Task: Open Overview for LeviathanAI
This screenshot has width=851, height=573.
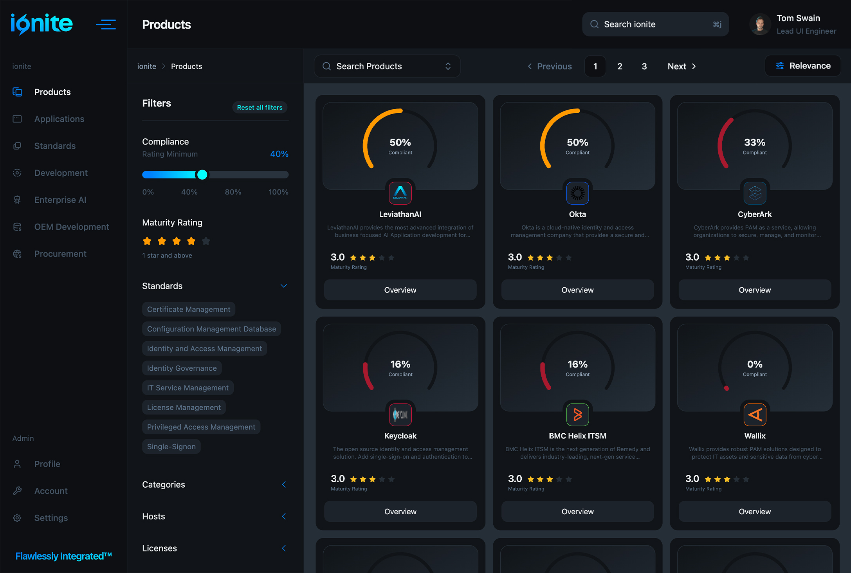Action: 400,290
